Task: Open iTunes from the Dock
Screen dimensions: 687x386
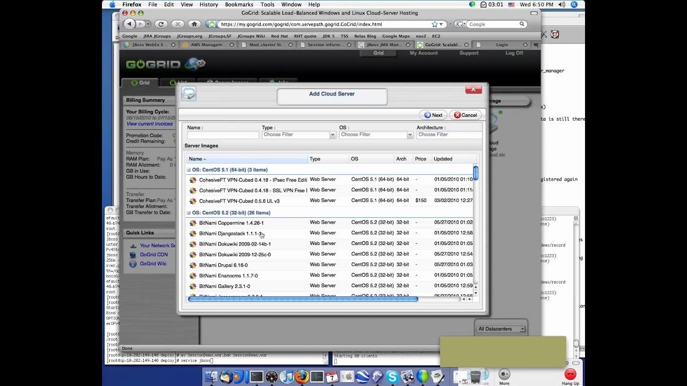Action: tap(287, 377)
